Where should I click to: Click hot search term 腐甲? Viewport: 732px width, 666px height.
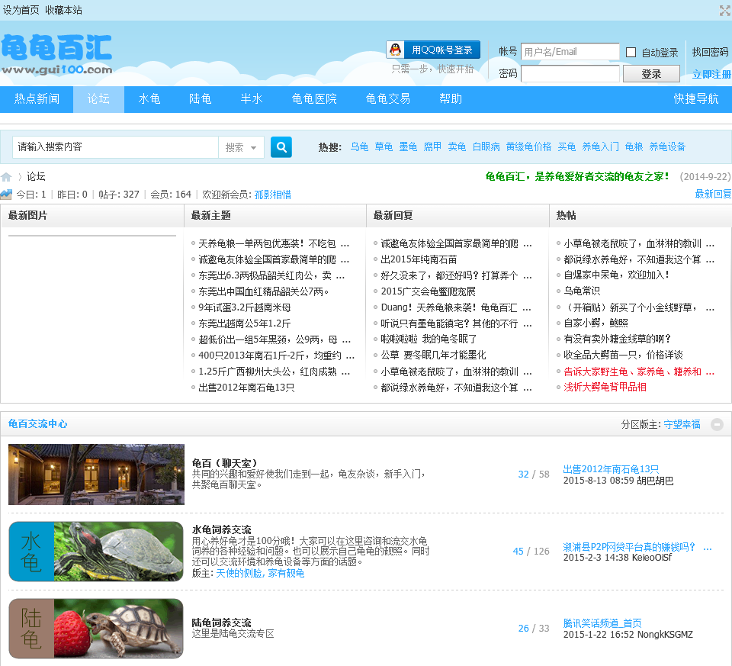point(432,147)
